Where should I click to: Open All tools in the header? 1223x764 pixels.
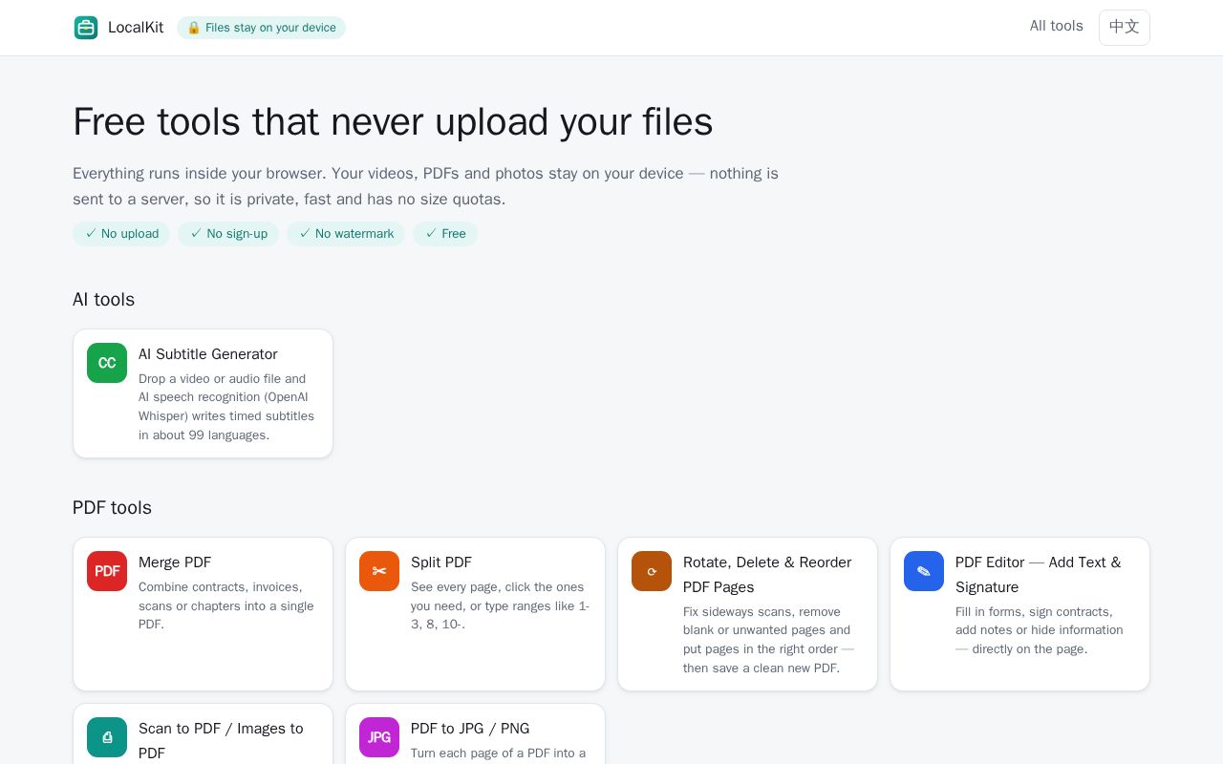[x=1056, y=26]
